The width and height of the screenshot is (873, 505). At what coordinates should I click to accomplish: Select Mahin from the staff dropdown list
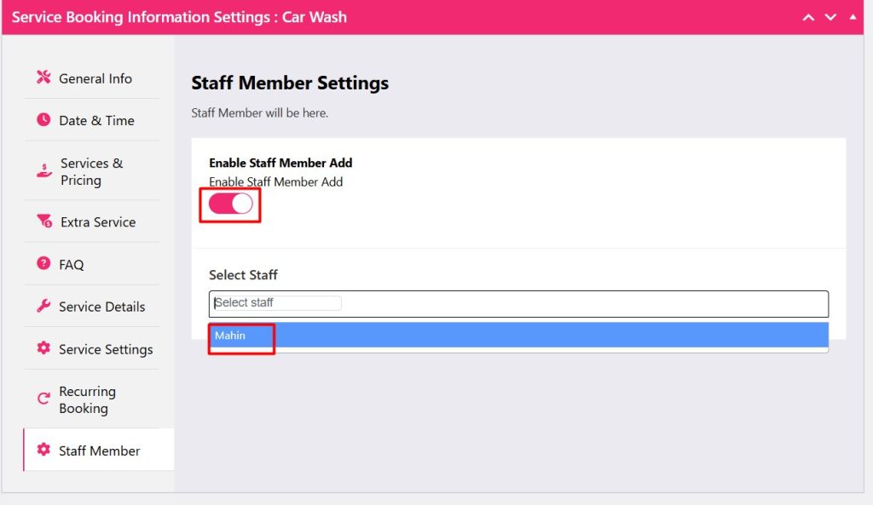pos(230,336)
